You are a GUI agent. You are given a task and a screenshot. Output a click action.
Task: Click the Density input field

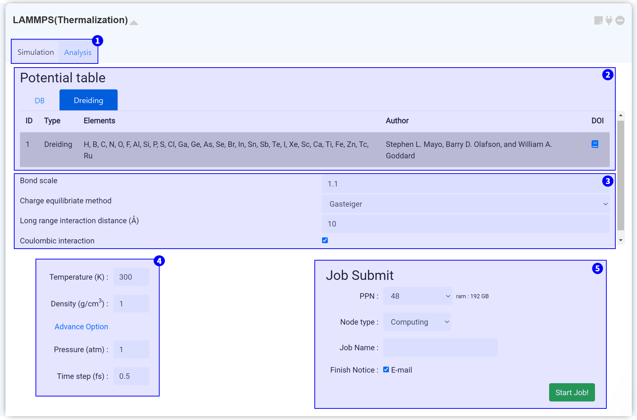(131, 304)
